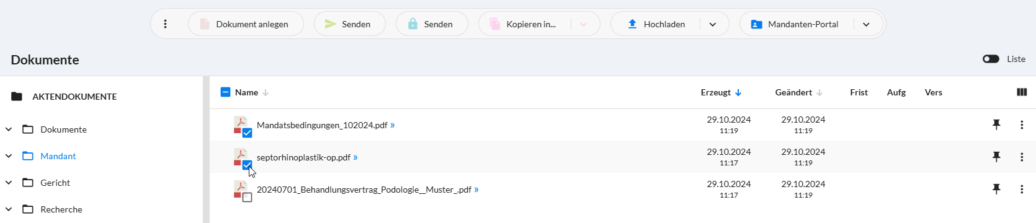This screenshot has width=1036, height=223.
Task: Toggle the Liste view switch
Action: coord(991,59)
